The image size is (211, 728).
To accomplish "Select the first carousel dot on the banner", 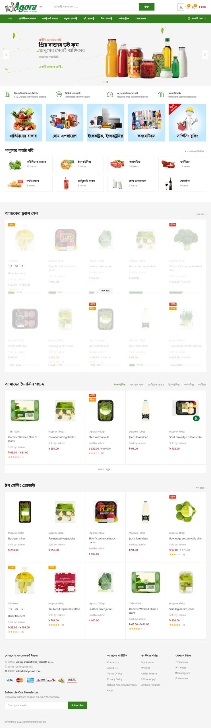I will 104,82.
